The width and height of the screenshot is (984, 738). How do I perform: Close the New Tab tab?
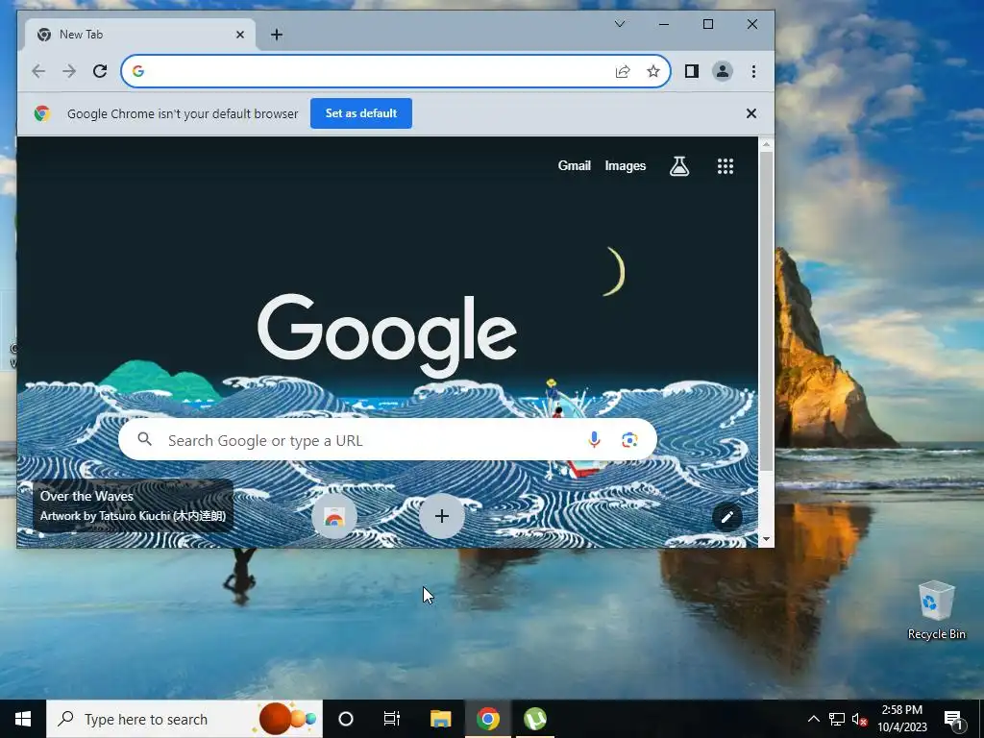point(239,35)
